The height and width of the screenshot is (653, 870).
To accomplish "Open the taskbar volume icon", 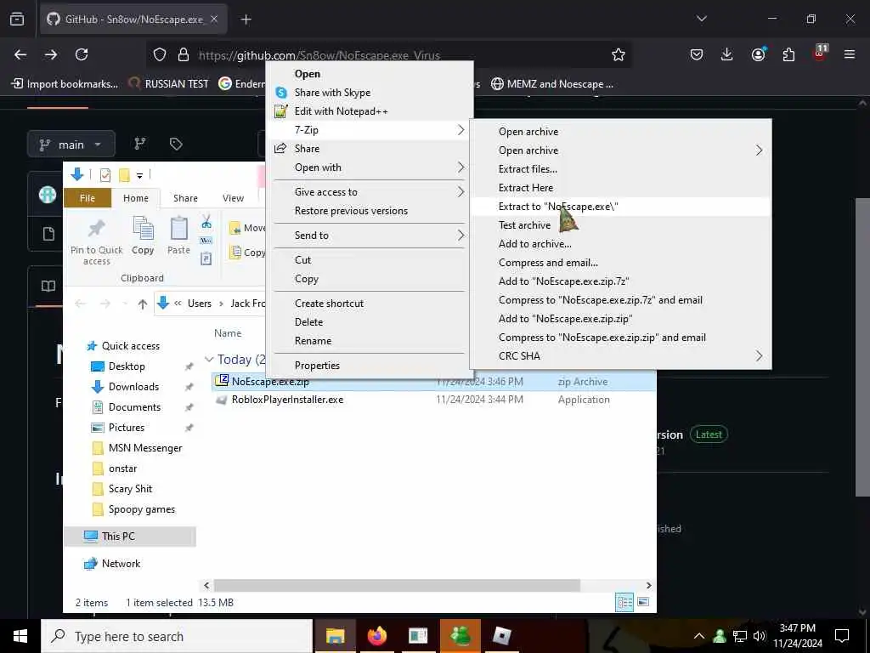I will click(x=760, y=636).
